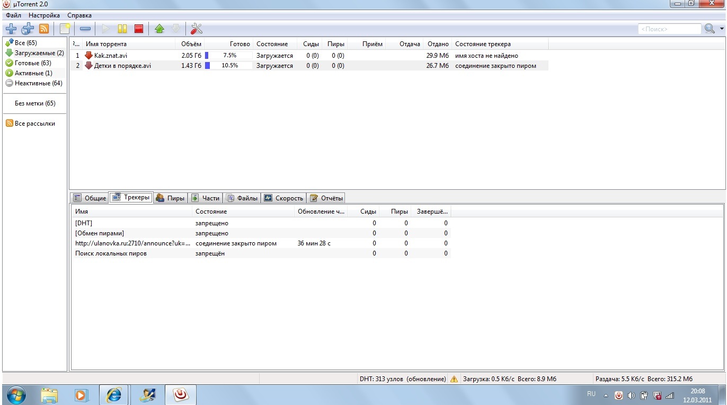Open the Справка menu

pos(79,15)
